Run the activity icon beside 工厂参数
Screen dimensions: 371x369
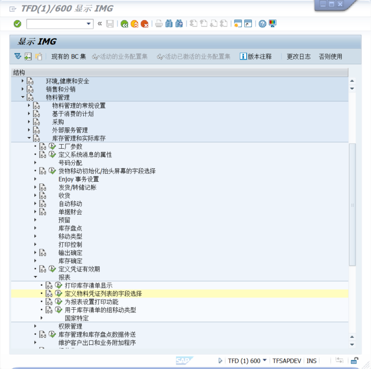[x=52, y=146]
